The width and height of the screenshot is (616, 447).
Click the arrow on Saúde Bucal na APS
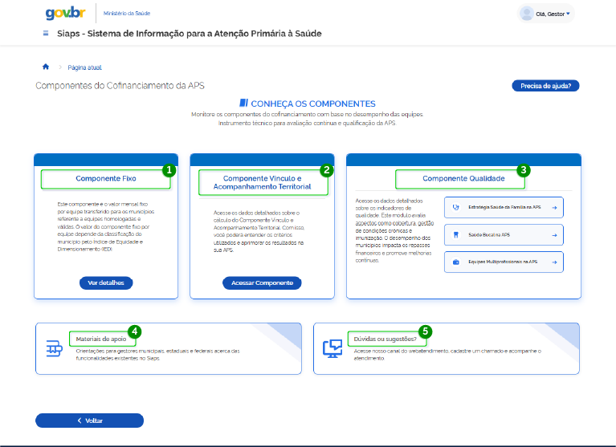click(x=554, y=234)
